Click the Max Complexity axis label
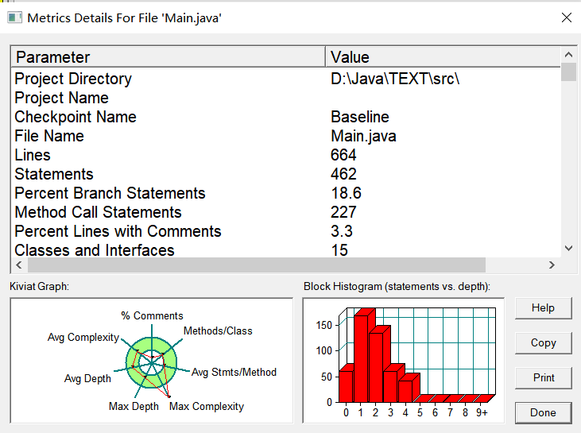 tap(207, 406)
